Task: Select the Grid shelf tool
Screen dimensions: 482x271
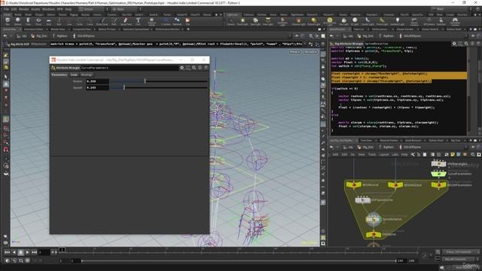Action: (x=48, y=21)
